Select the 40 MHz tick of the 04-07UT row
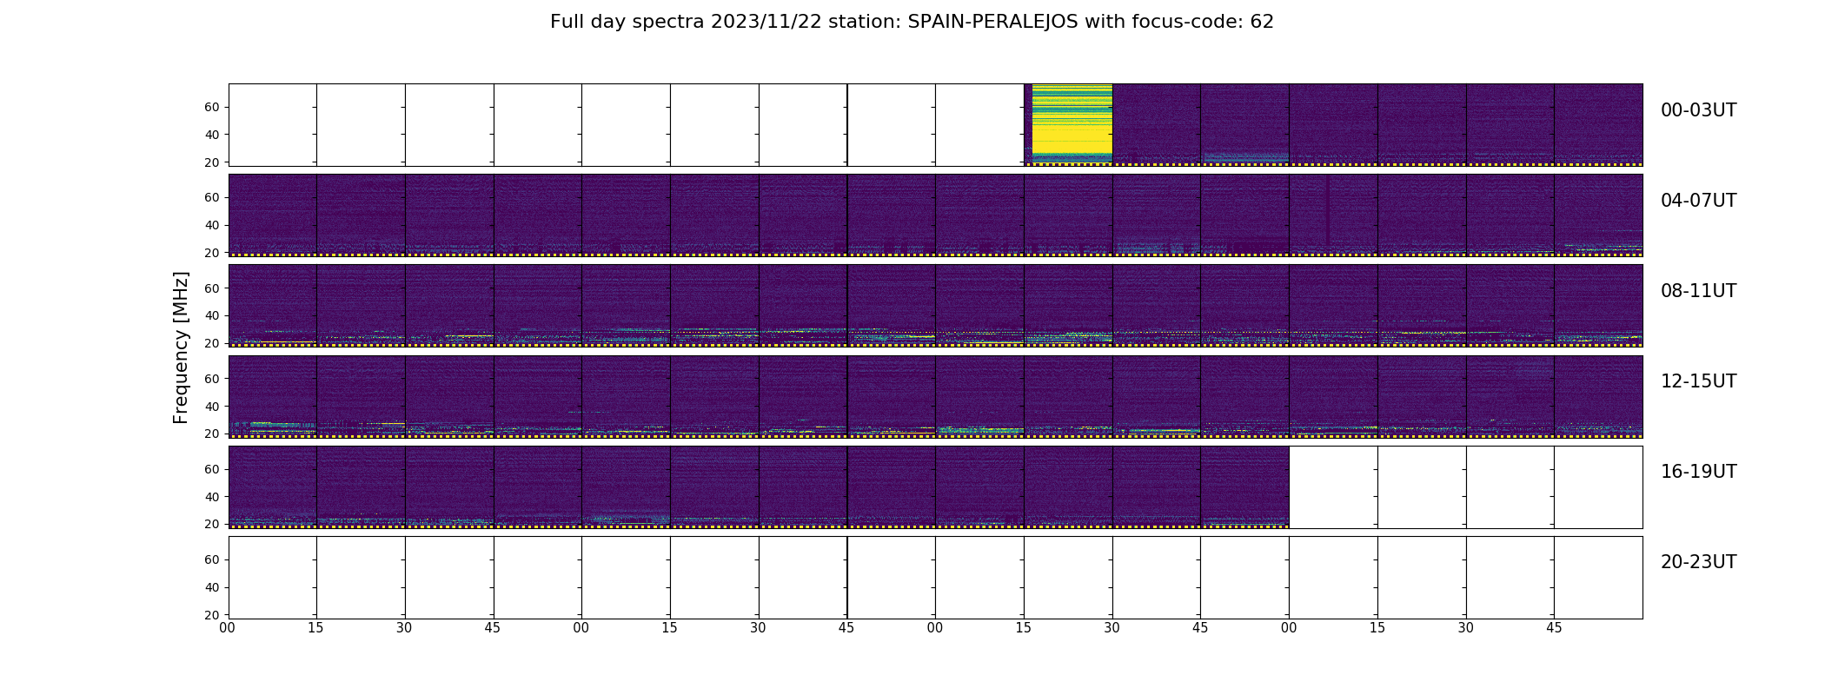The width and height of the screenshot is (1825, 695). point(212,225)
